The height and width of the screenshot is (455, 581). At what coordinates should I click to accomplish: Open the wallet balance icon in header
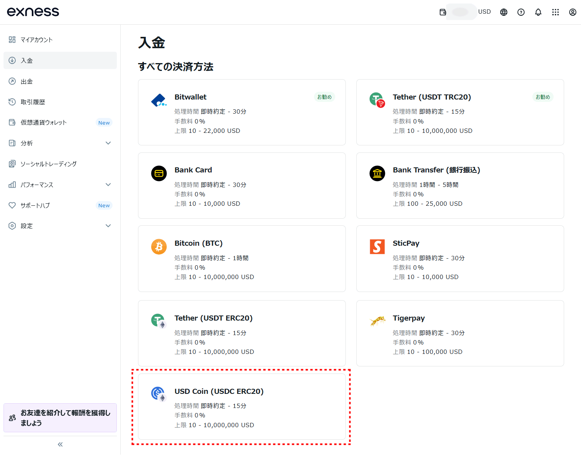(443, 12)
